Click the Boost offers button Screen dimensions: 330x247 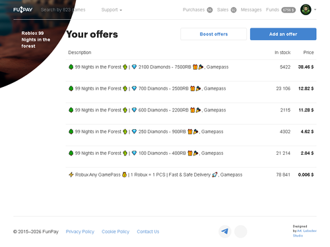coord(213,34)
